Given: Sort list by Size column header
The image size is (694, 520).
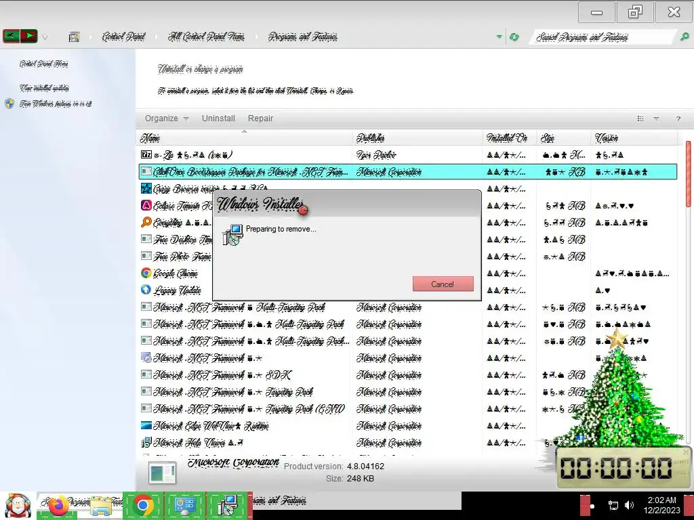Looking at the screenshot, I should (x=563, y=138).
